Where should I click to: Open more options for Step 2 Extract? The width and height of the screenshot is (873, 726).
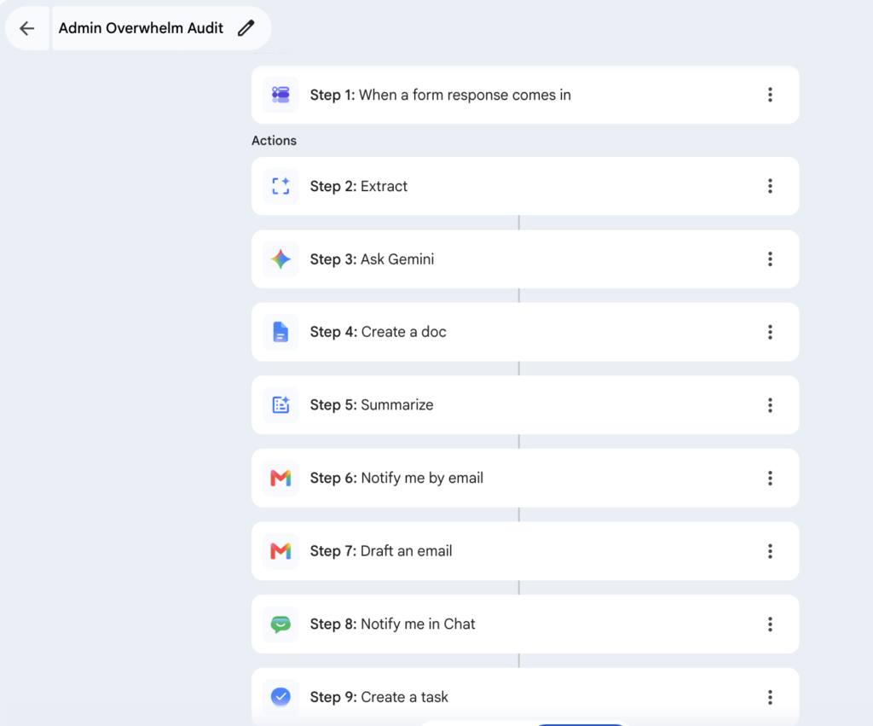pos(770,186)
